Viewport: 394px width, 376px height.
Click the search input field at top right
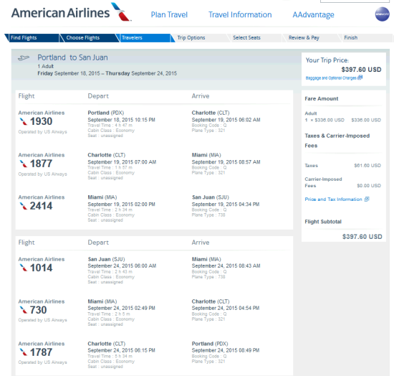point(355,1)
